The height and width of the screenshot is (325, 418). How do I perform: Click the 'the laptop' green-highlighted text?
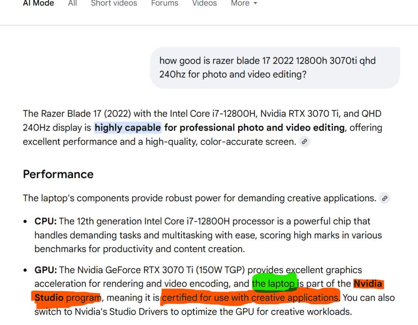[273, 284]
